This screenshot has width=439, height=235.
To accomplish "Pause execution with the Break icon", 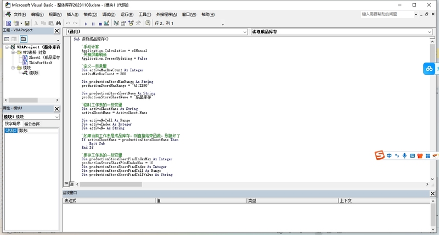I will pyautogui.click(x=93, y=24).
